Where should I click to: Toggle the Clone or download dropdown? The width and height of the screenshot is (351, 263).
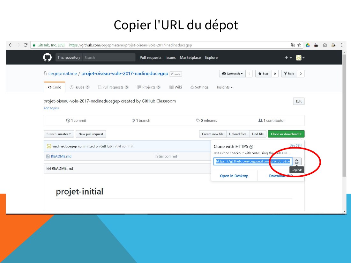pos(286,134)
